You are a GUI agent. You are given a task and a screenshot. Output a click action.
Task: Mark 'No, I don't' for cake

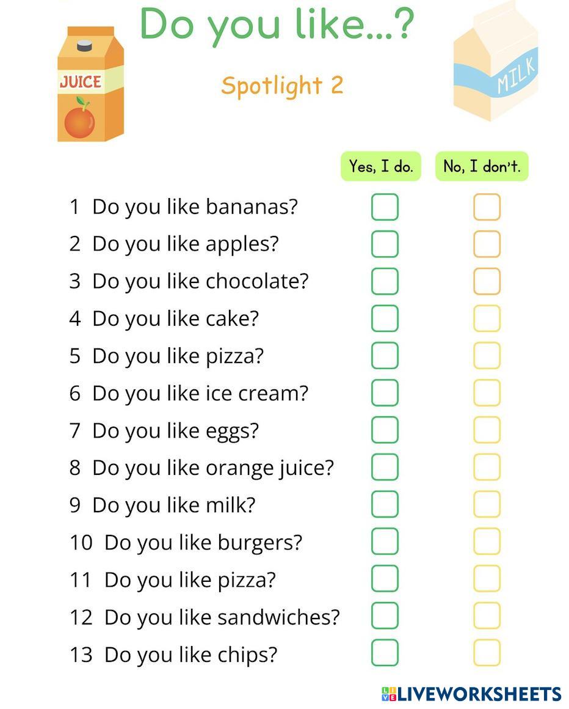pyautogui.click(x=487, y=318)
